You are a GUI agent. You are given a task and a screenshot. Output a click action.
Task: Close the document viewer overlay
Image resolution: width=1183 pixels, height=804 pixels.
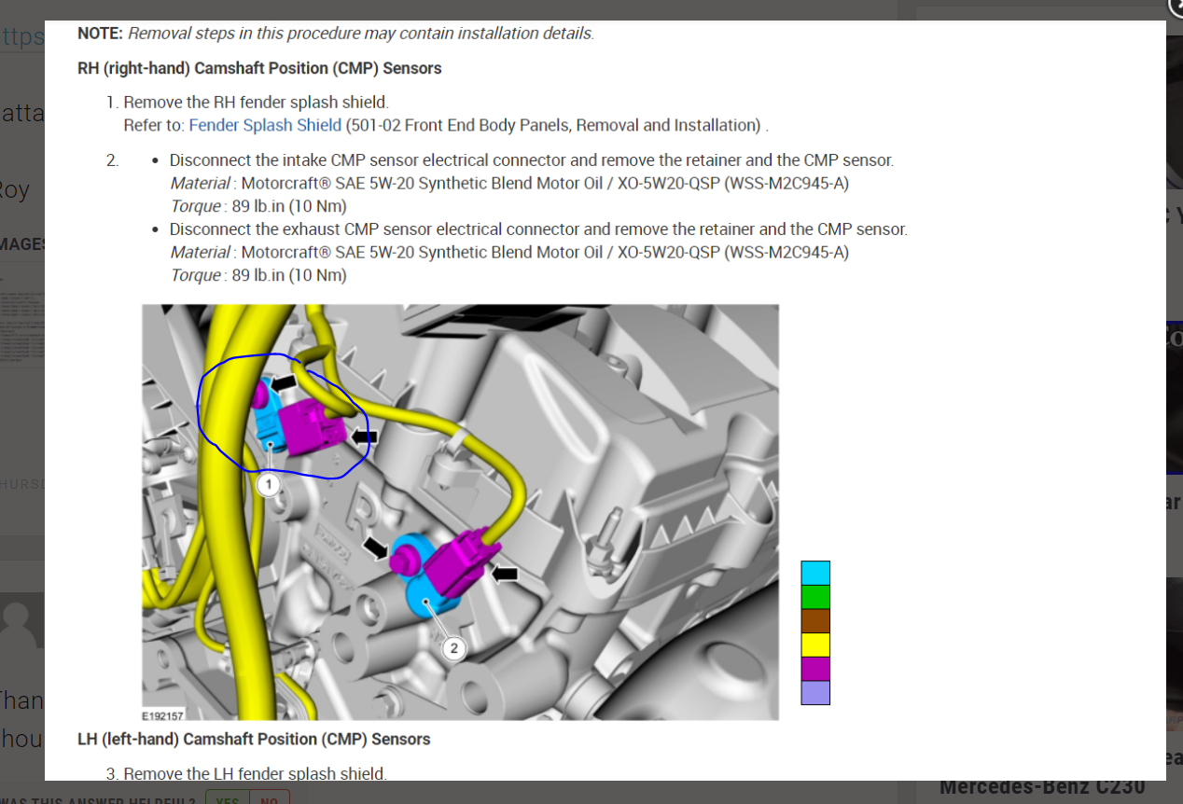pyautogui.click(x=1176, y=7)
